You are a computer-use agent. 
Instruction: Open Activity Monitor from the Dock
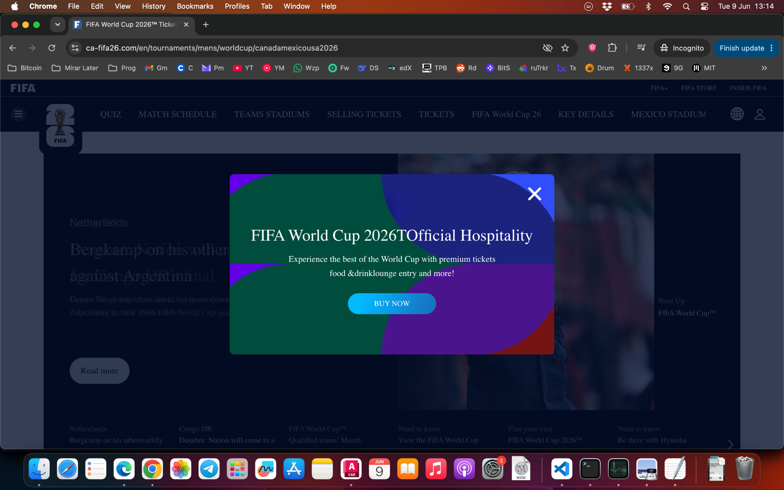(618, 469)
